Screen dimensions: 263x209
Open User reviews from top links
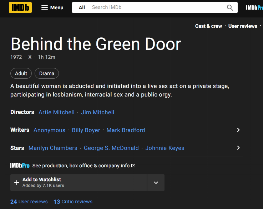(x=243, y=26)
